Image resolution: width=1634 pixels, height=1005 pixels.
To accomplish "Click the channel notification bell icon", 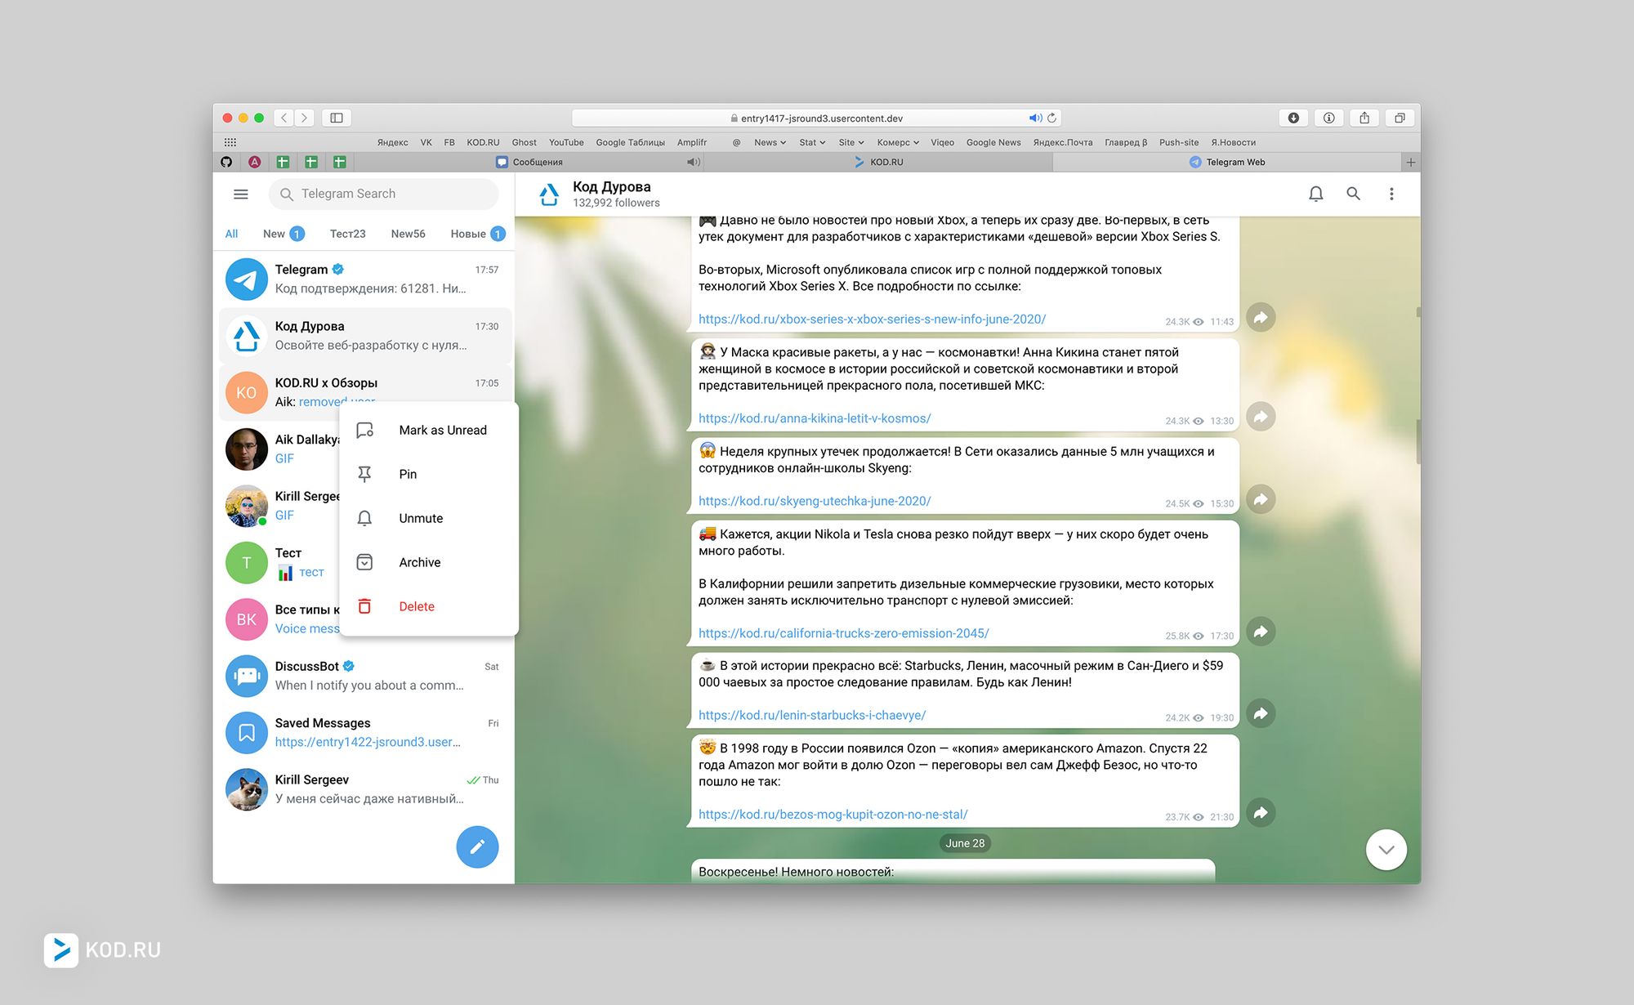I will (x=1315, y=194).
